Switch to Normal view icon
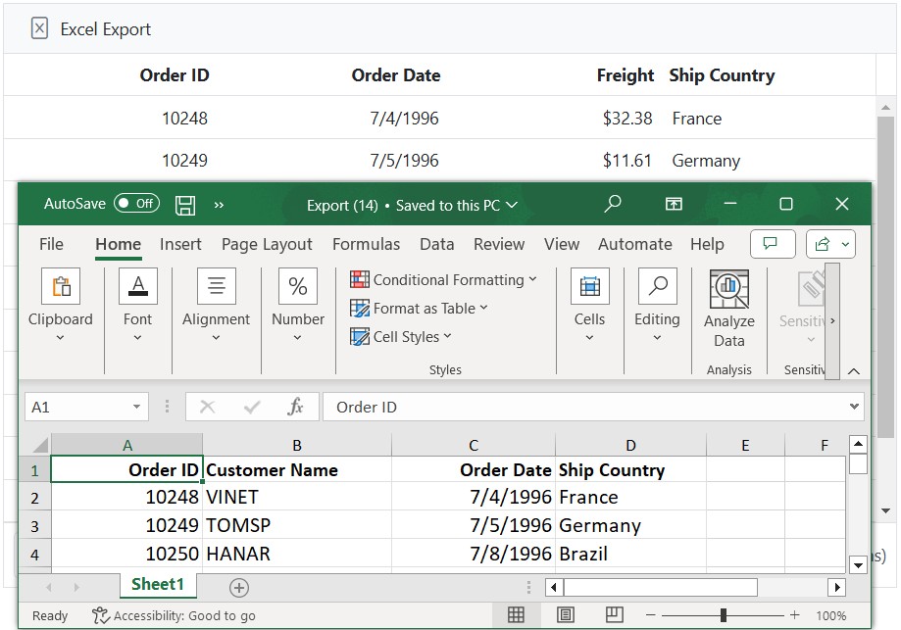 516,615
